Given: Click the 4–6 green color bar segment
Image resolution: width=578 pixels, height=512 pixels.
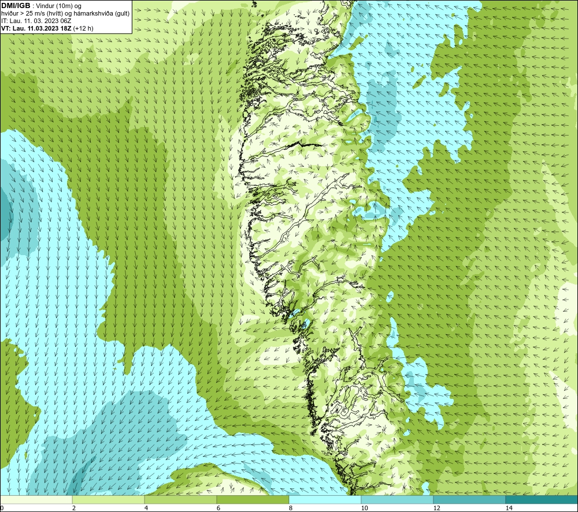Looking at the screenshot, I should [180, 499].
